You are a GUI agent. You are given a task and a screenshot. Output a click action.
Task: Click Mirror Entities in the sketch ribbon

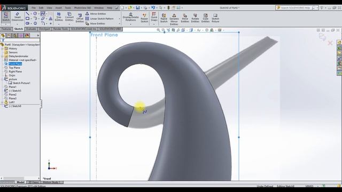pos(96,14)
